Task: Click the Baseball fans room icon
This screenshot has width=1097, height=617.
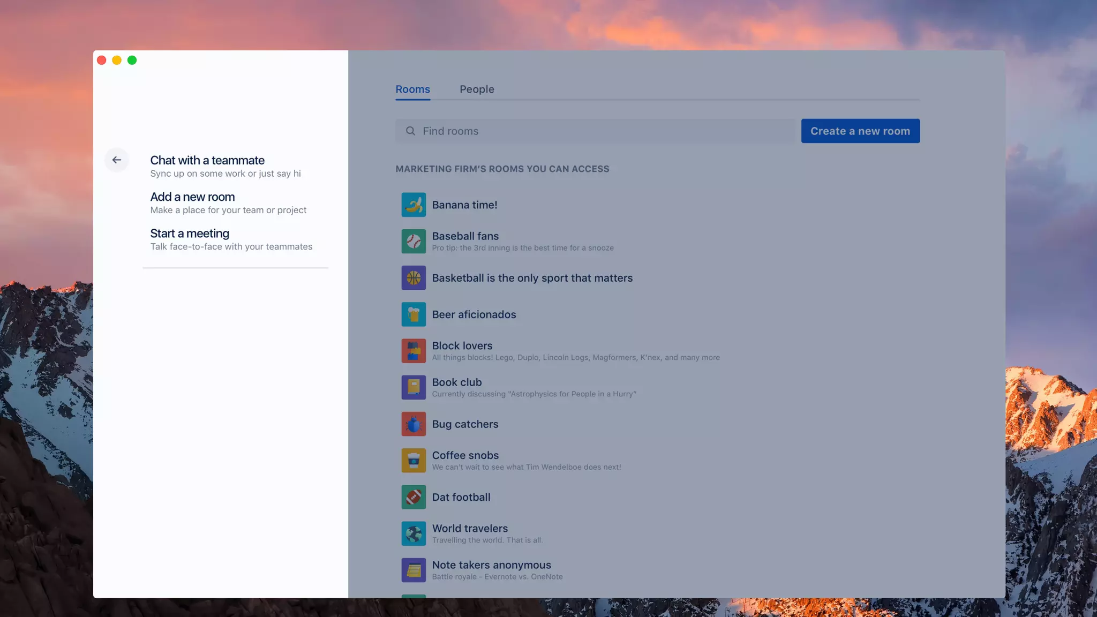Action: point(414,241)
